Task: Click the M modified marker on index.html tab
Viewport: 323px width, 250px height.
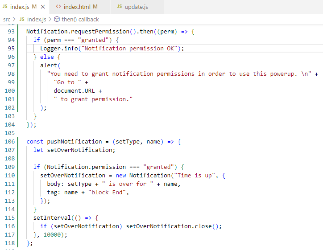Action: (x=95, y=7)
